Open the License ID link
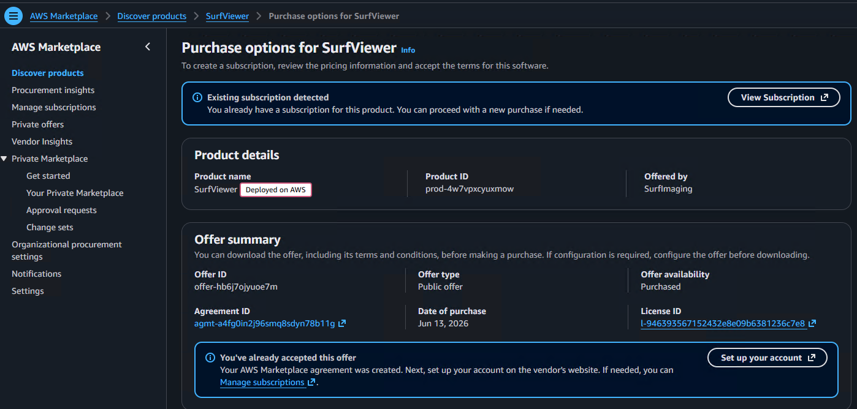857x409 pixels. (x=723, y=323)
